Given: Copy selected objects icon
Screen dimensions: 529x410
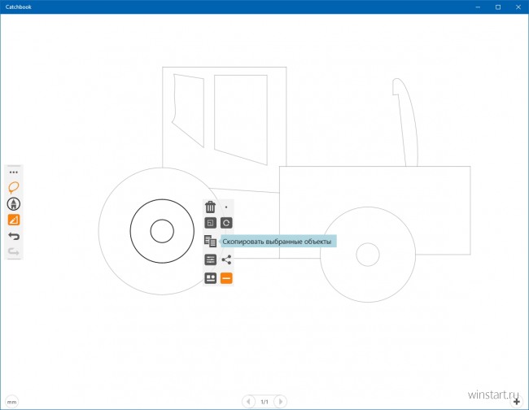Looking at the screenshot, I should pyautogui.click(x=210, y=241).
